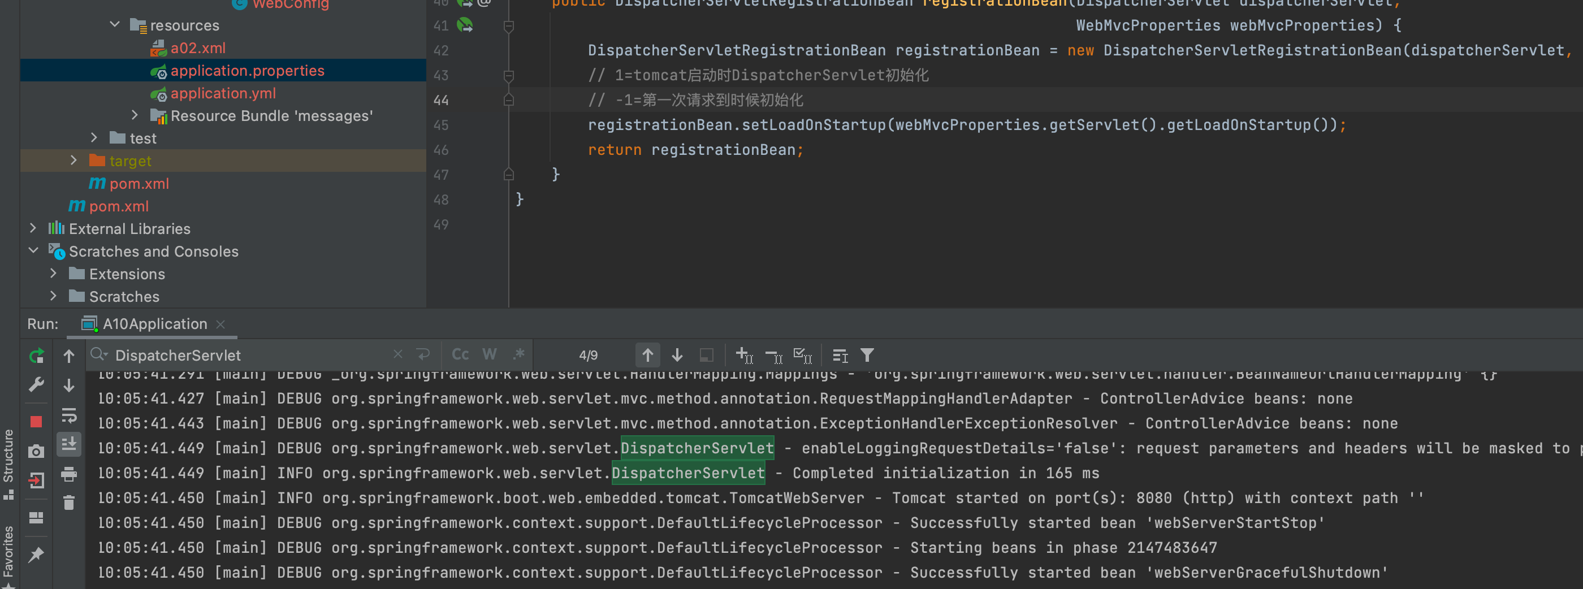The width and height of the screenshot is (1583, 589).
Task: Toggle soft-wrap for console lines
Action: pyautogui.click(x=68, y=417)
